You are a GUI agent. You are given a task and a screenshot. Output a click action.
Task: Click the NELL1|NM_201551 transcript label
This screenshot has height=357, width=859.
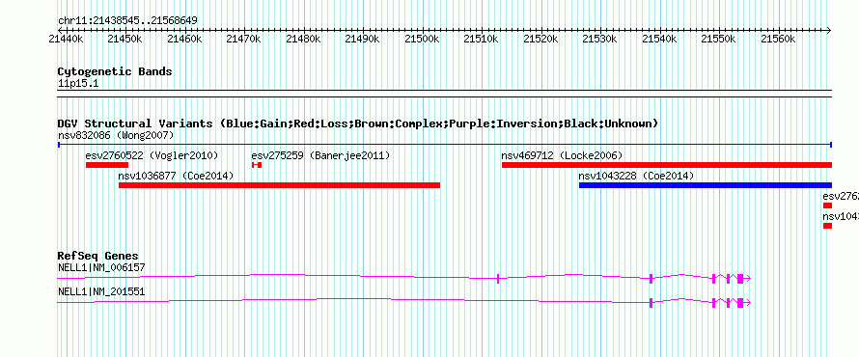click(x=101, y=291)
